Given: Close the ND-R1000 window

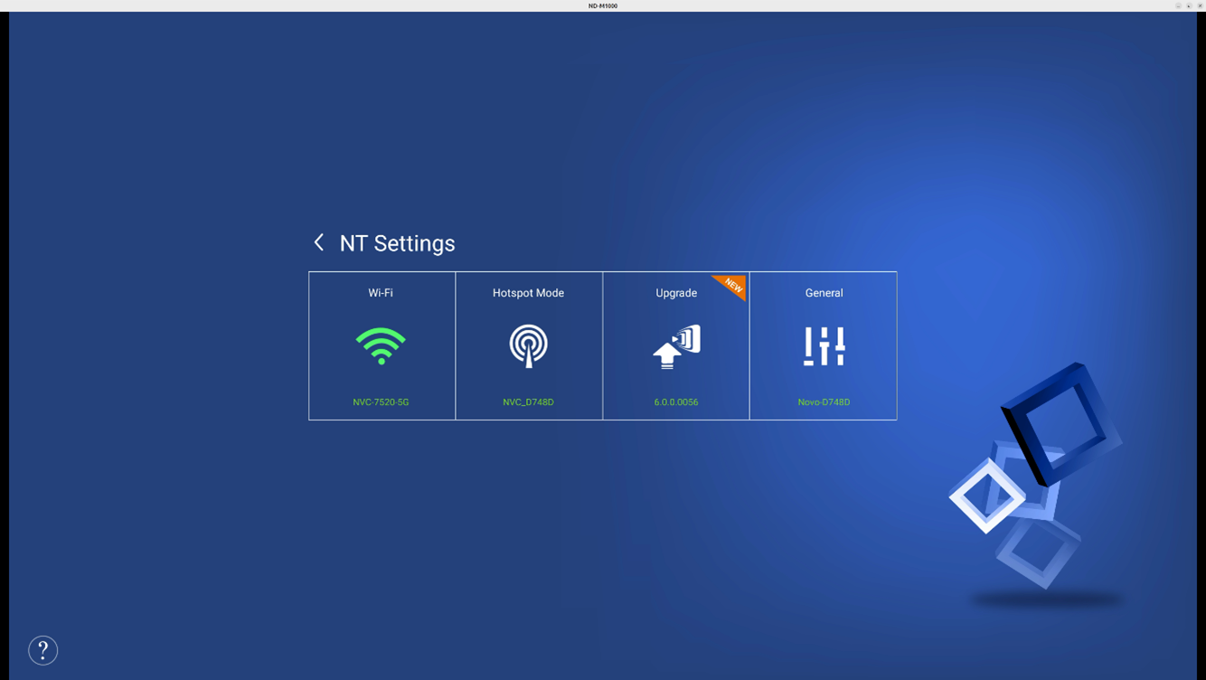Looking at the screenshot, I should click(x=1200, y=5).
